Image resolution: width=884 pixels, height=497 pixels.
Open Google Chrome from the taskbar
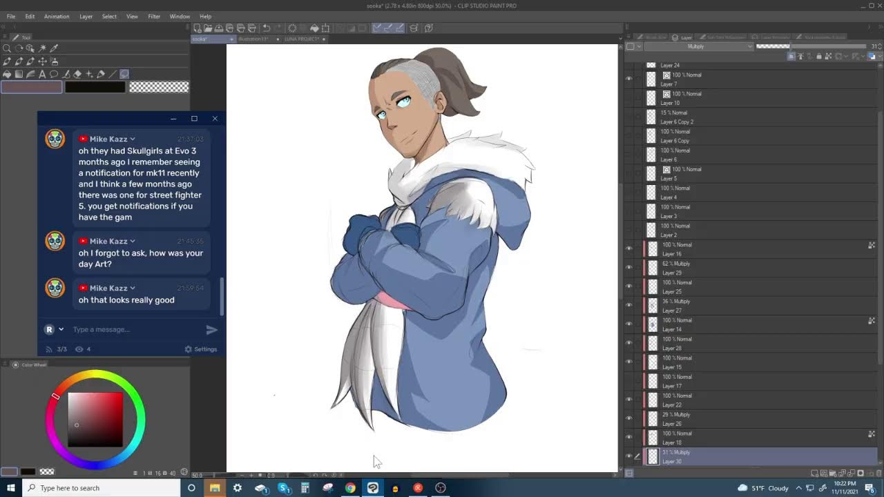(350, 488)
